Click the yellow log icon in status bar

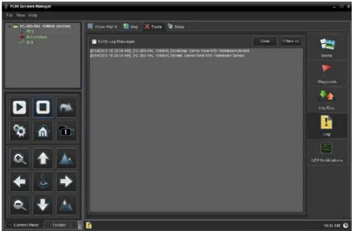(x=89, y=225)
